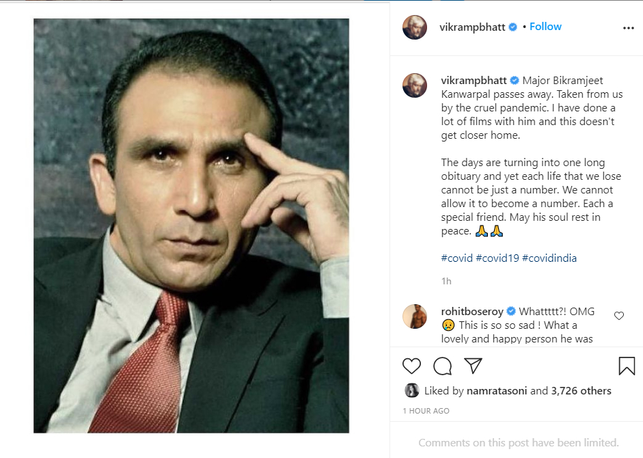Save post using the bookmark icon
This screenshot has width=643, height=458.
(x=626, y=366)
